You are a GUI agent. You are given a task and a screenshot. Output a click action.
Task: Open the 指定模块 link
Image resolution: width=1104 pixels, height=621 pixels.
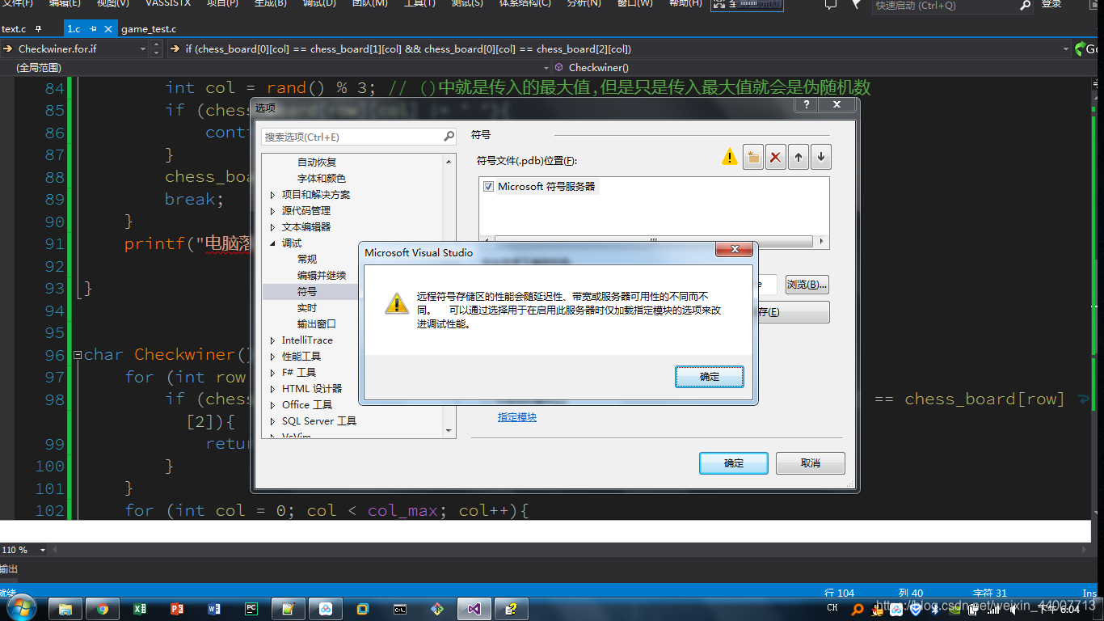[x=517, y=417]
